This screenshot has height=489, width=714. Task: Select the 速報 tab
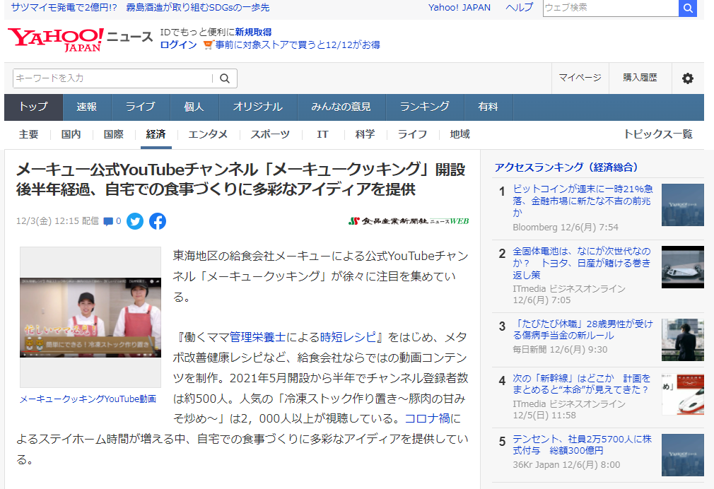(86, 107)
